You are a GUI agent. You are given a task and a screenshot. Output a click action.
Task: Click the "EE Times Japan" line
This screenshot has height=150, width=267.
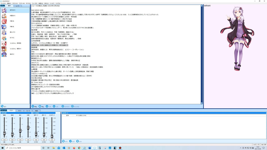tap(37, 82)
